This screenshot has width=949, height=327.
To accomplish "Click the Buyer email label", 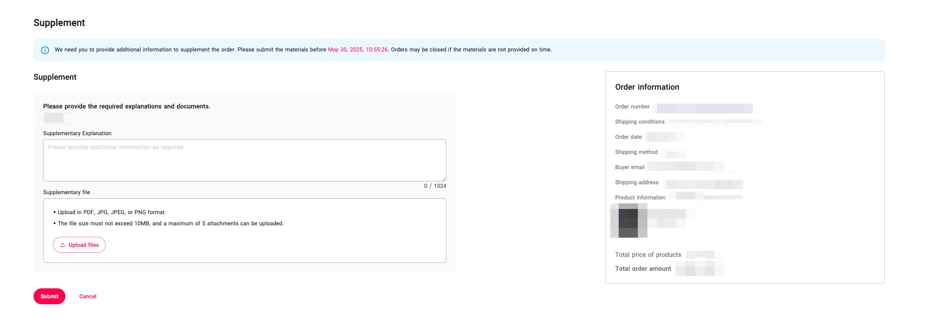I will click(629, 167).
